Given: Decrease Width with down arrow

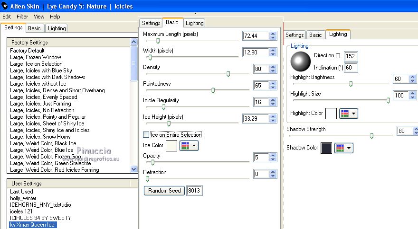Looking at the screenshot, I should tap(273, 54).
